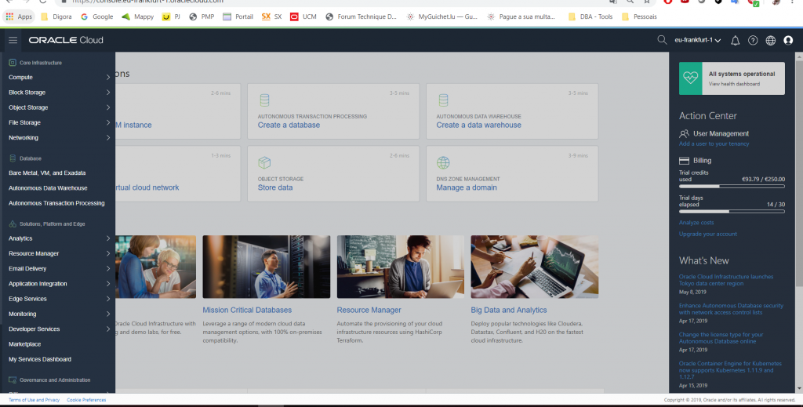Click Create a database link

pyautogui.click(x=289, y=125)
